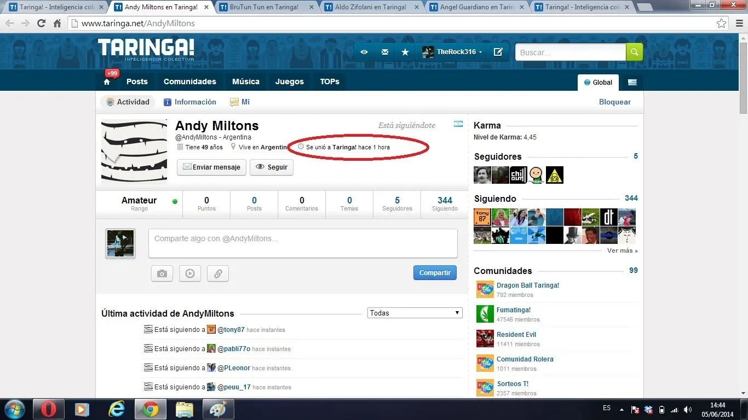Open file explorer from the taskbar
This screenshot has height=420, width=748.
185,409
